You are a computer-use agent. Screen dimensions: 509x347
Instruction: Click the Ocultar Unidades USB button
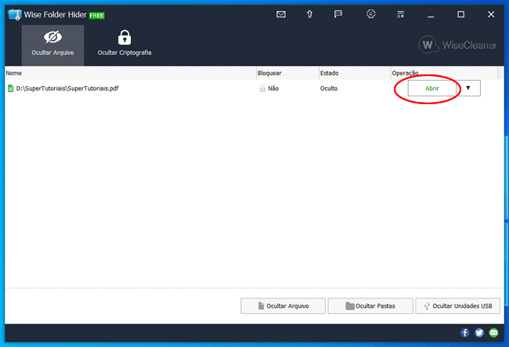pyautogui.click(x=457, y=305)
